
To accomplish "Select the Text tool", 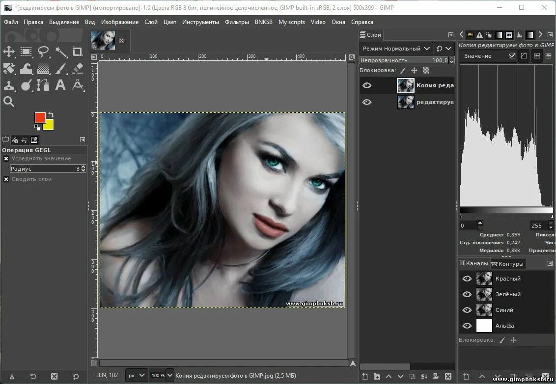I will coord(60,85).
